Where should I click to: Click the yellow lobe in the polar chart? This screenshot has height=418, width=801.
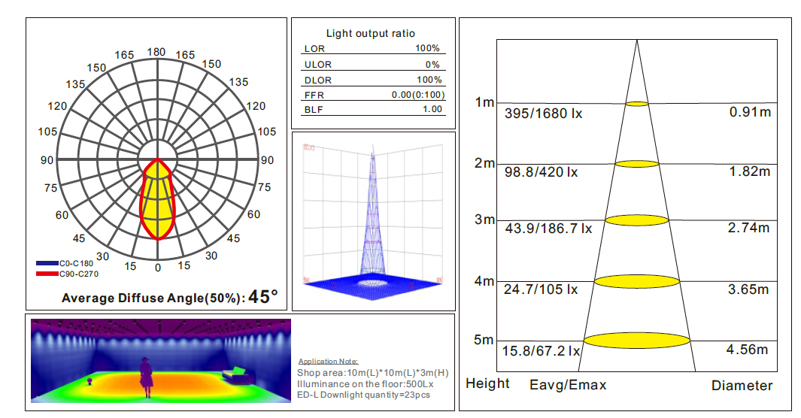tap(157, 200)
